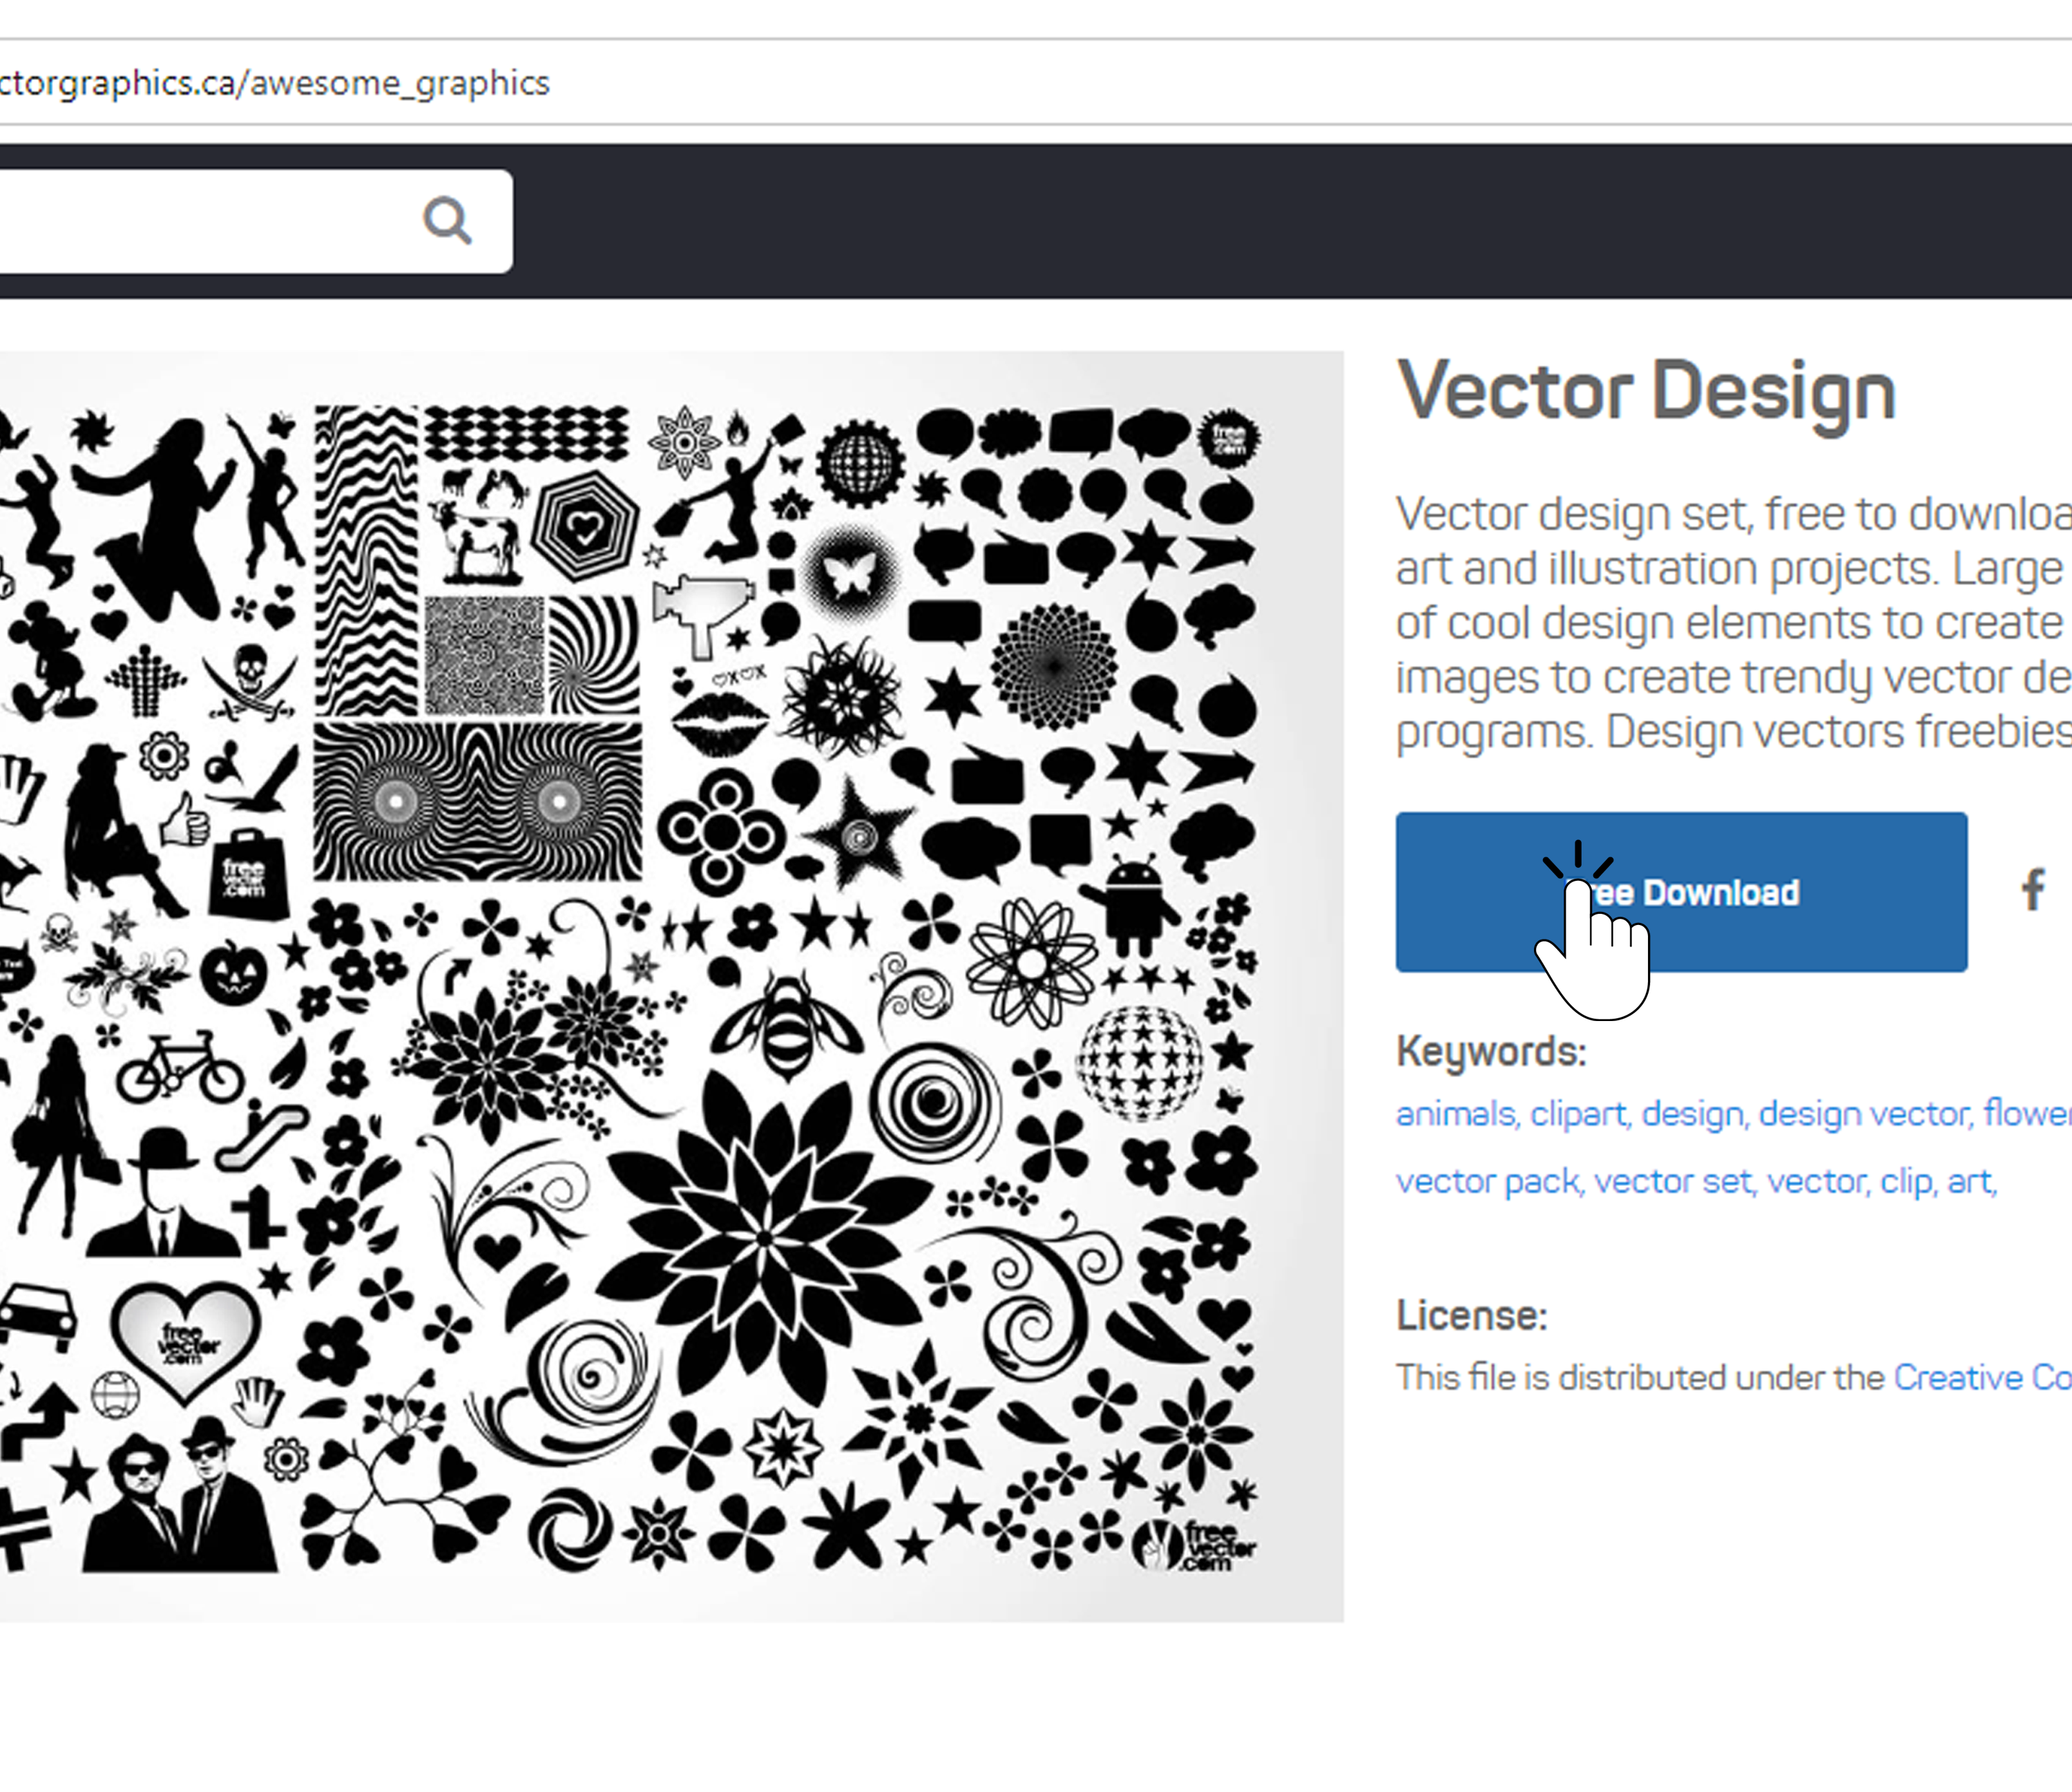
Task: Follow the 'clip' keyword link
Action: click(x=1905, y=1182)
